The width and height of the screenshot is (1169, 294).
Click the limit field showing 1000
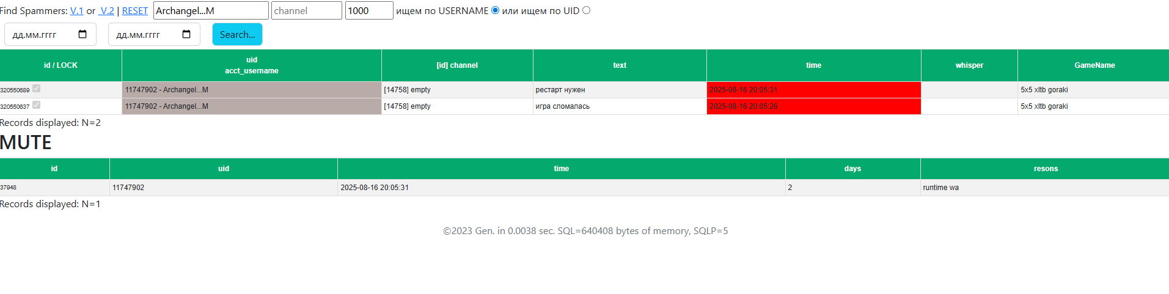click(x=369, y=10)
